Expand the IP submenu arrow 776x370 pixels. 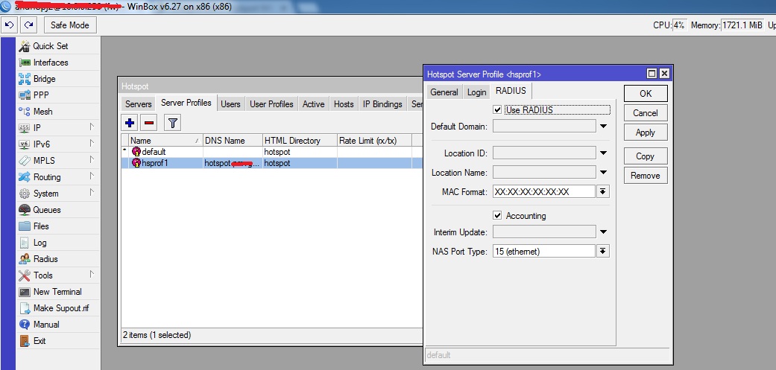(92, 127)
